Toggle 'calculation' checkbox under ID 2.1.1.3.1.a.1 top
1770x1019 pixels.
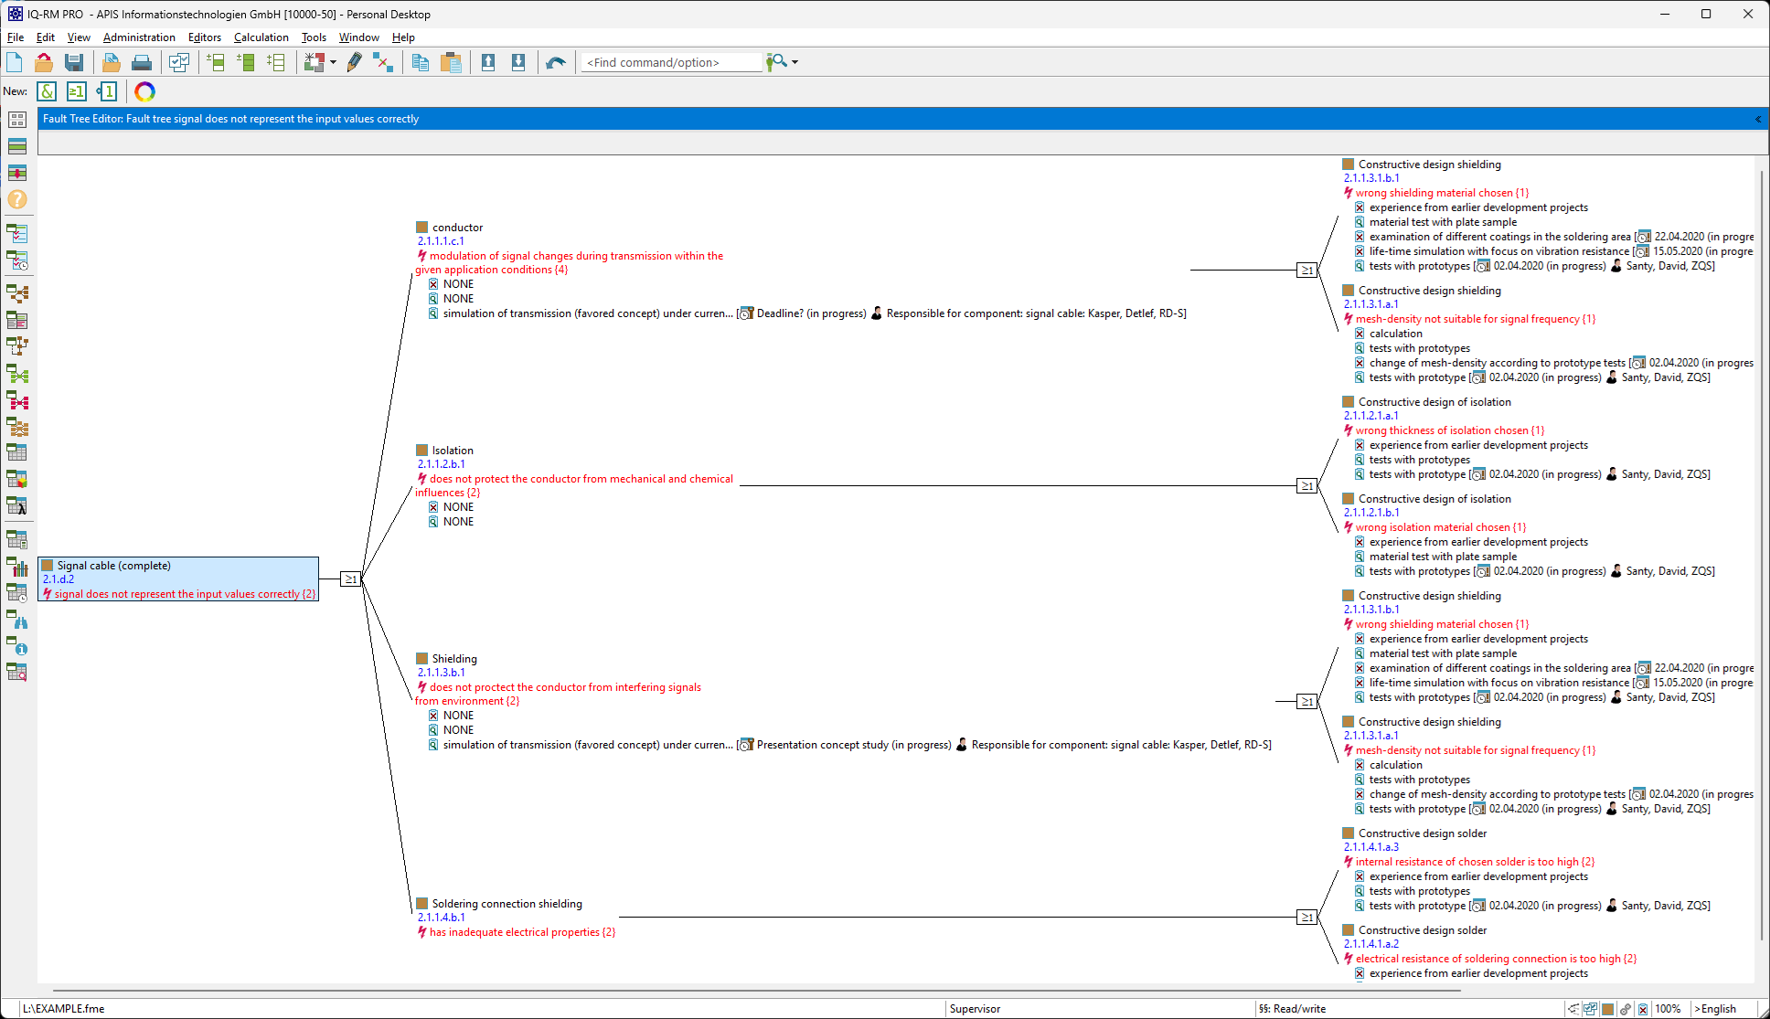click(x=1359, y=334)
